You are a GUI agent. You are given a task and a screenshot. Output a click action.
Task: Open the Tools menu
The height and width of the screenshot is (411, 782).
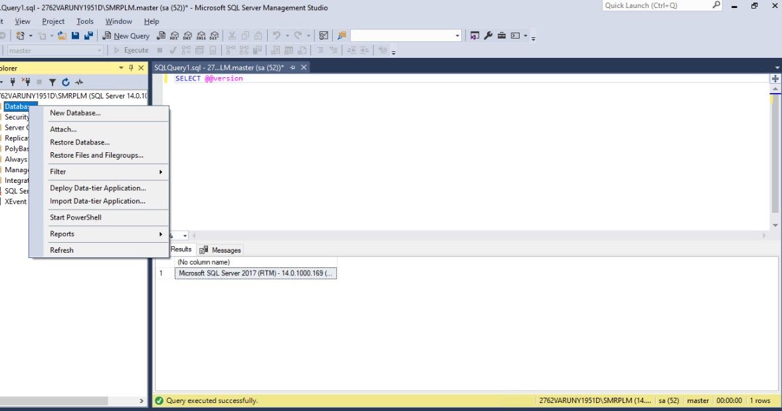(85, 21)
